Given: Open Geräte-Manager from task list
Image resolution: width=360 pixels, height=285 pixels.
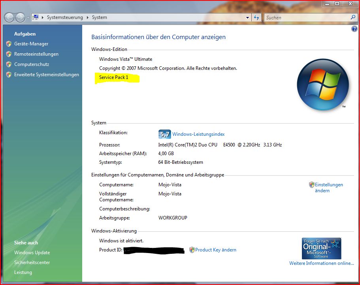Looking at the screenshot, I should point(31,44).
